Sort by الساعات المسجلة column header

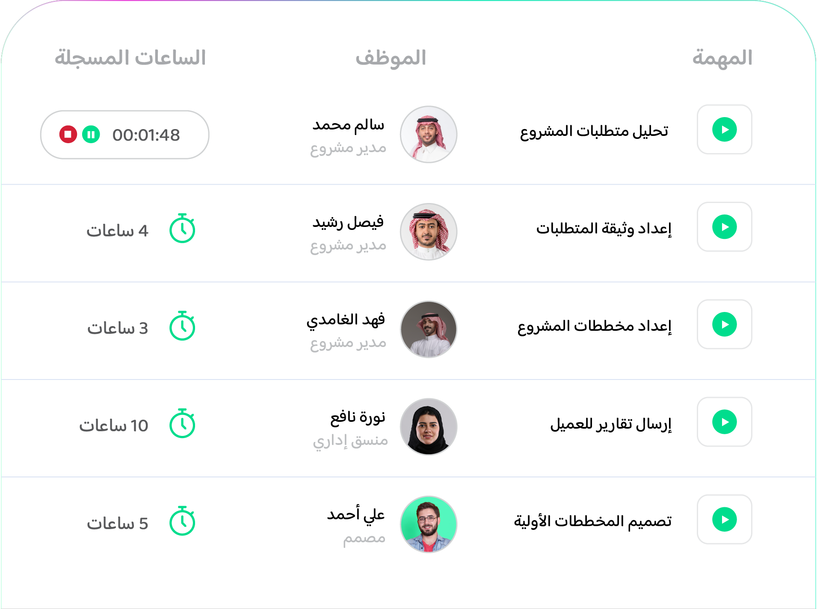(x=130, y=58)
